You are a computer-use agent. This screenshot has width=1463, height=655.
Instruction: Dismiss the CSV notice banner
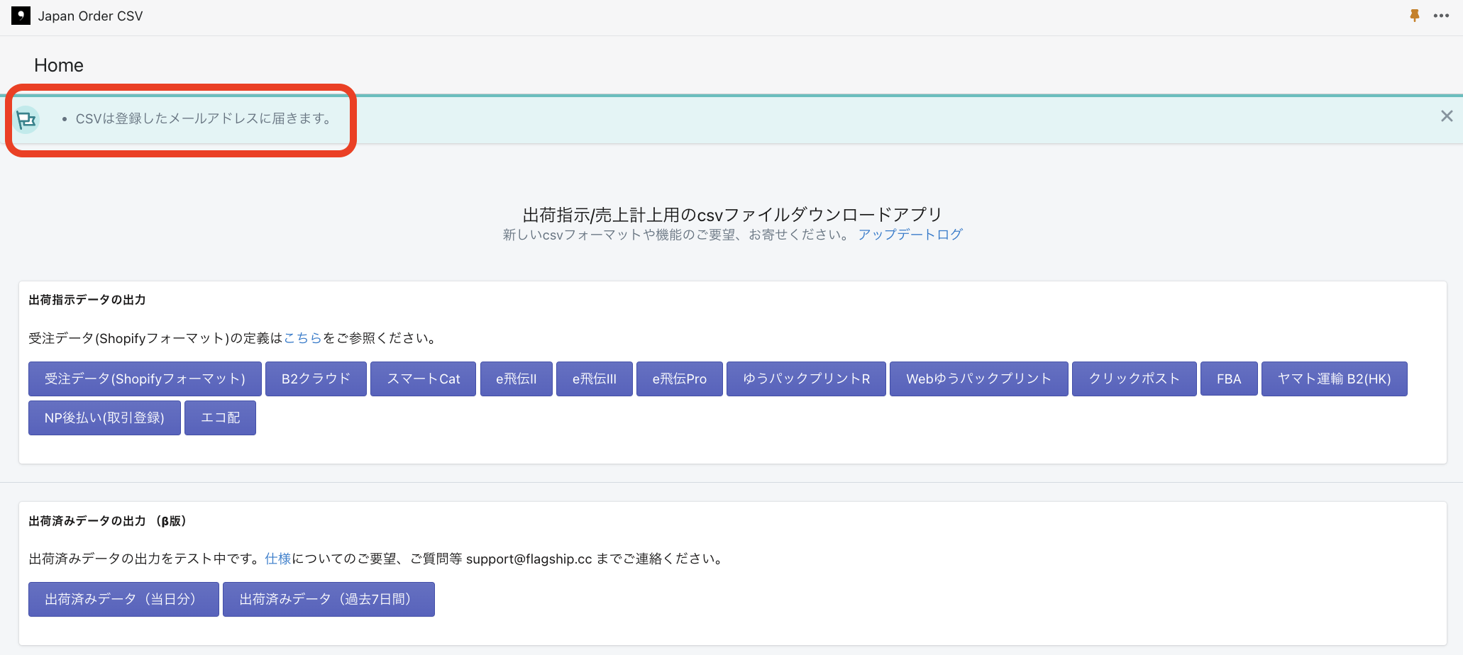coord(1447,116)
